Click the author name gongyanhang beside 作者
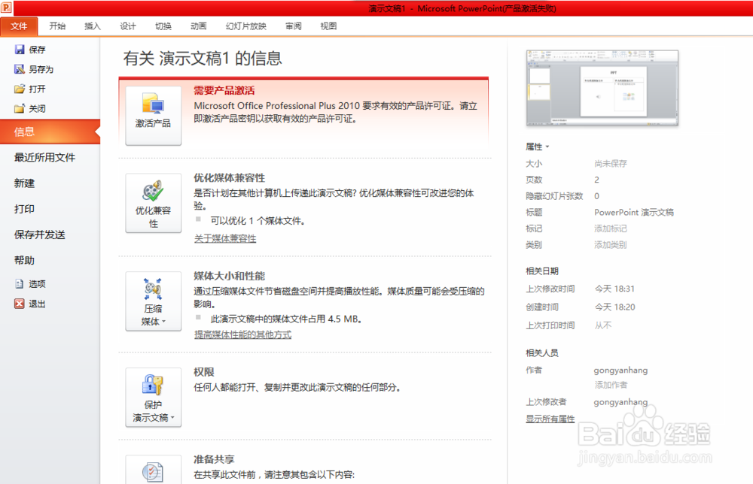This screenshot has height=484, width=753. pyautogui.click(x=620, y=370)
